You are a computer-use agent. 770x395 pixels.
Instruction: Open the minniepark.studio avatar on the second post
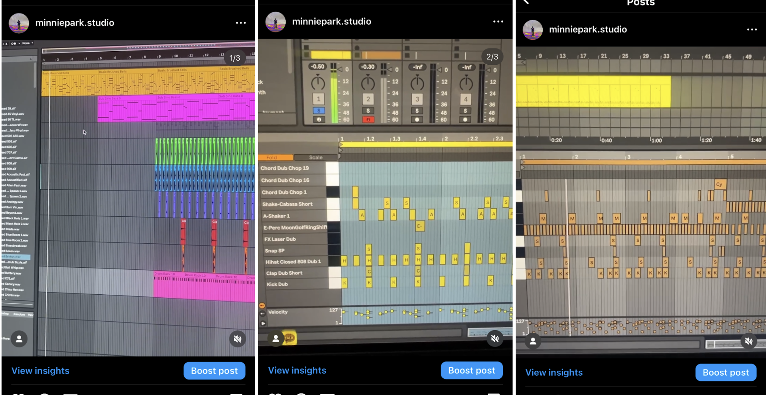[x=276, y=22]
